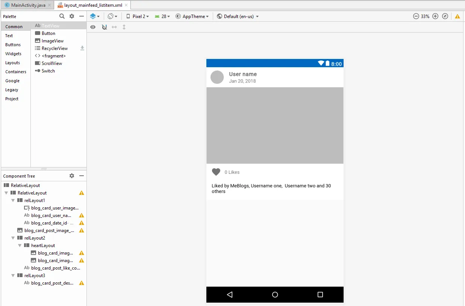Collapse the relLayout2 tree node
Image resolution: width=465 pixels, height=306 pixels.
point(13,238)
